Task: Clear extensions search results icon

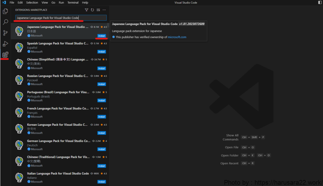Action: [x=98, y=10]
